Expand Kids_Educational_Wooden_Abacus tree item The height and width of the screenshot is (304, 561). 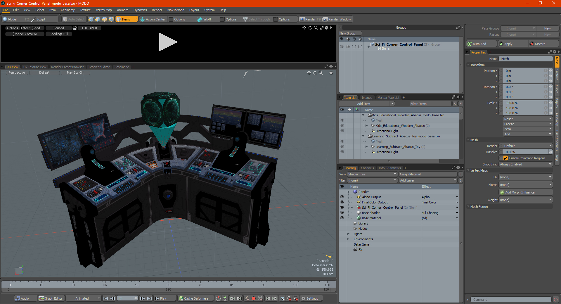pos(367,126)
